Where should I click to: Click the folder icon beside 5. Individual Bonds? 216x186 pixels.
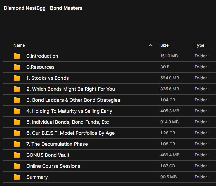17,122
